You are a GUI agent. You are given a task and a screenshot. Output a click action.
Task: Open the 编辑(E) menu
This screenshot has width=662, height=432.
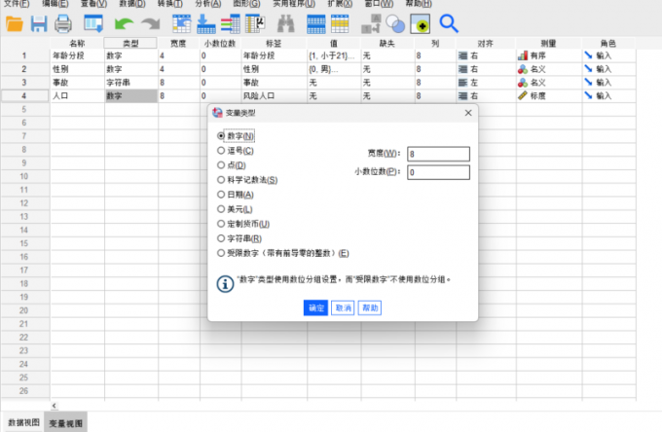[55, 4]
